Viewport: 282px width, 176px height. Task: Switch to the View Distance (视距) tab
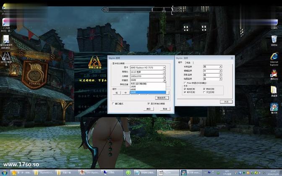(x=188, y=62)
